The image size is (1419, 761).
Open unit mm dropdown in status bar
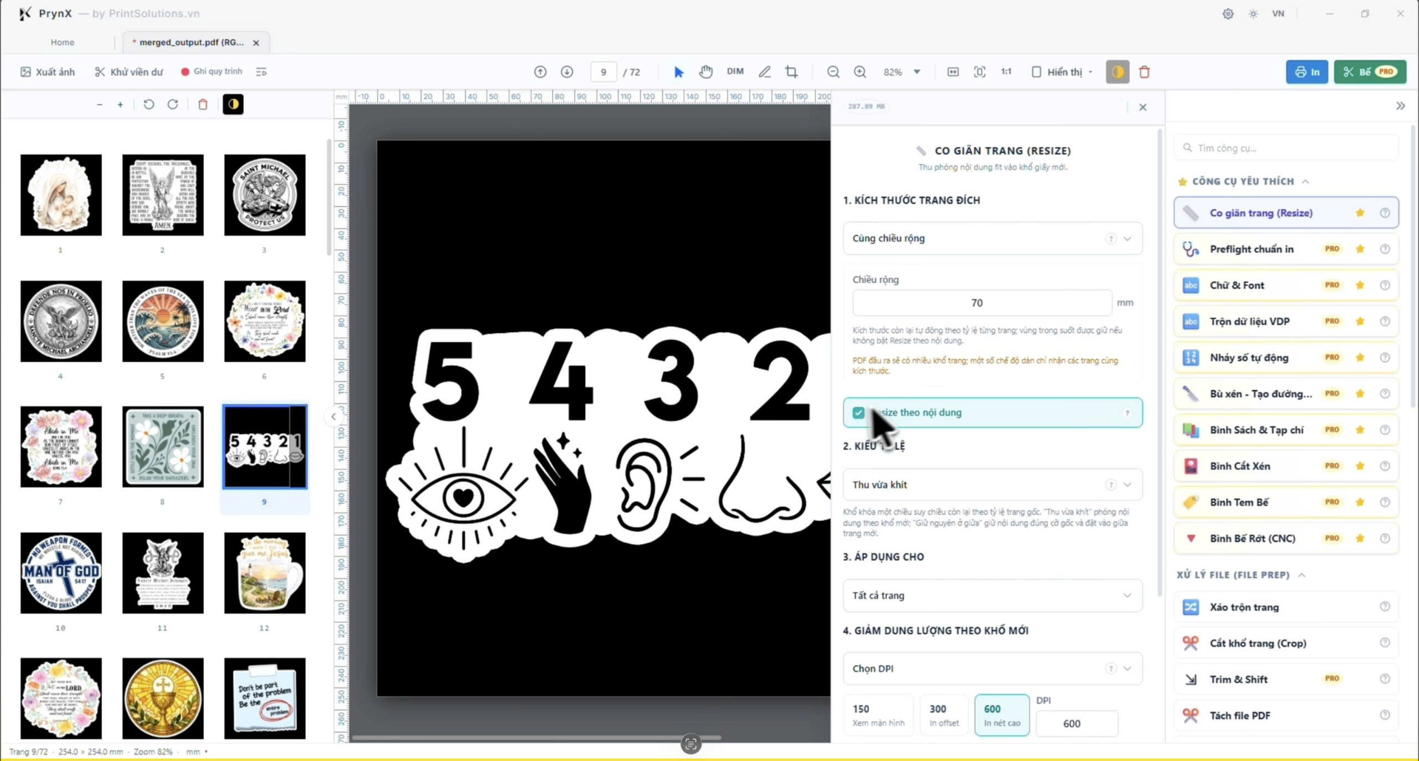197,751
